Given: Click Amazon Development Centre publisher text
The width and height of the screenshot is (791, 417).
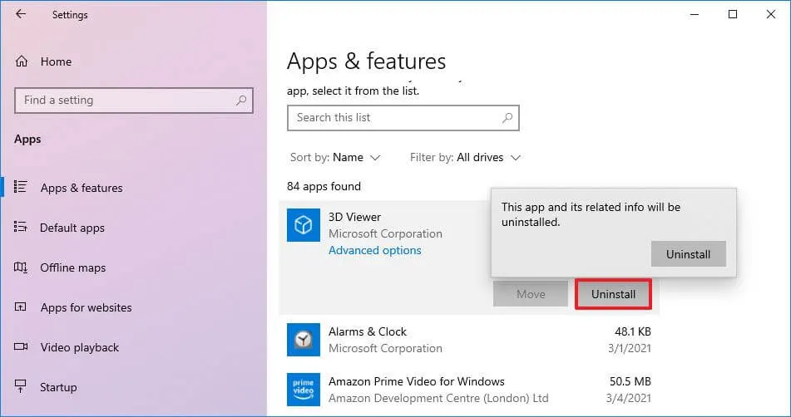Looking at the screenshot, I should pos(438,399).
